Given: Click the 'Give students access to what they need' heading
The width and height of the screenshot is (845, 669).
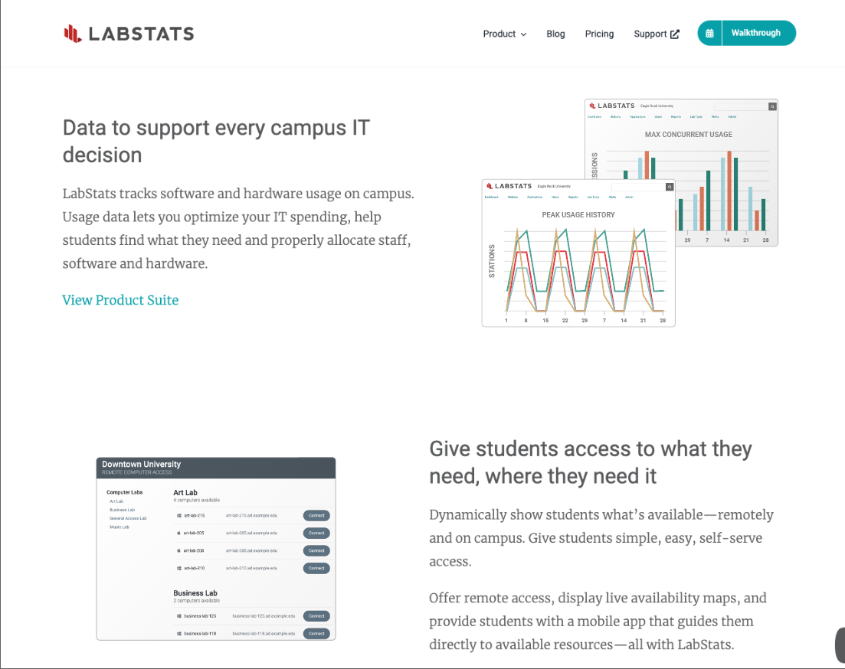Looking at the screenshot, I should pyautogui.click(x=590, y=462).
